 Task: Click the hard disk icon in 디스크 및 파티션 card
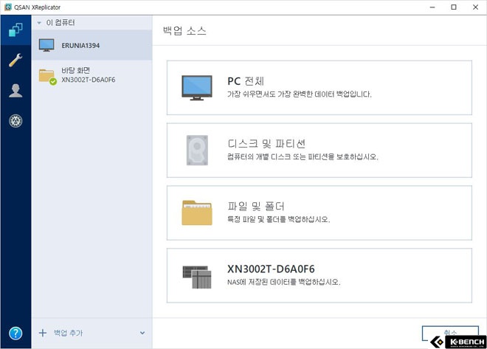tap(197, 151)
